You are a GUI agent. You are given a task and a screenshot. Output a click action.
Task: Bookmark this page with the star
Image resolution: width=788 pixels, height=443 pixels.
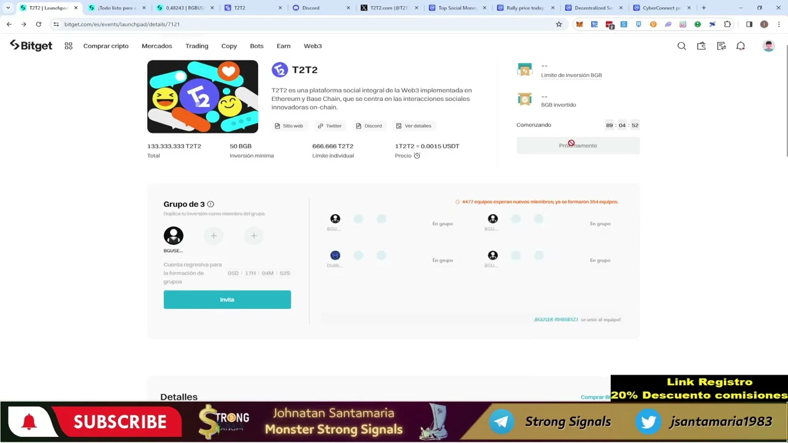(559, 24)
